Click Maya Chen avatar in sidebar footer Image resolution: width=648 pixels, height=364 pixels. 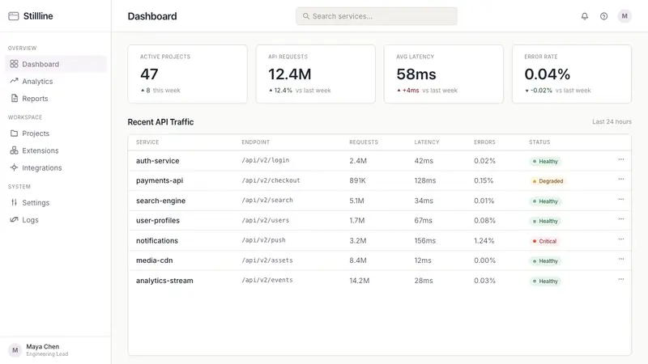pyautogui.click(x=15, y=350)
